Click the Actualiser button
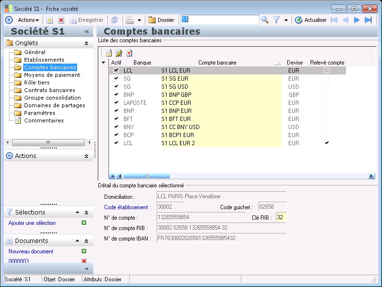Image resolution: width=382 pixels, height=287 pixels. [311, 20]
